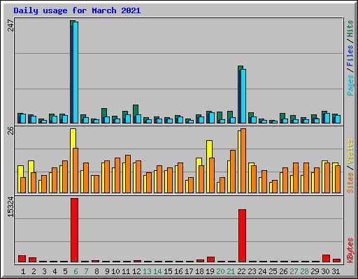Click the orange sites bar for day 27
The width and height of the screenshot is (358, 279).
point(296,178)
